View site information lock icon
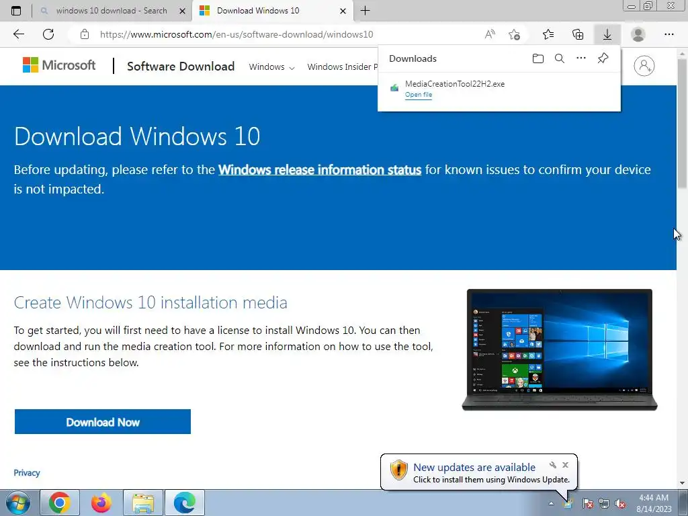Image resolution: width=688 pixels, height=516 pixels. [85, 34]
